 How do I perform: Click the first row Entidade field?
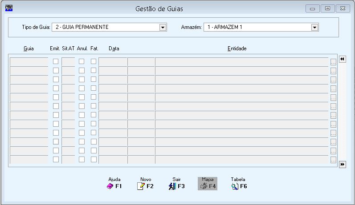coord(242,62)
